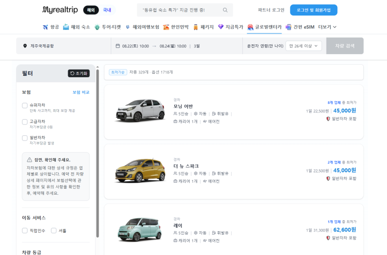Click the rental date range field

[x=177, y=46]
